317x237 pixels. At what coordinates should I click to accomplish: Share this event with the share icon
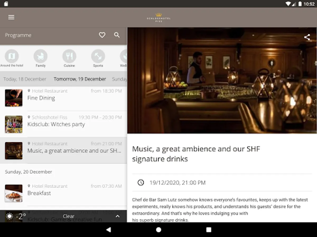[307, 37]
